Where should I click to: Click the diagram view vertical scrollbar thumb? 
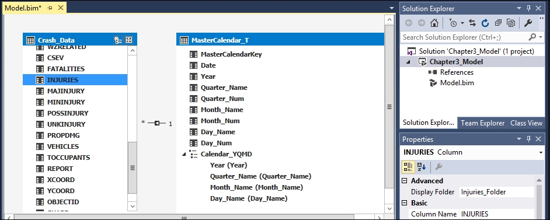389,107
